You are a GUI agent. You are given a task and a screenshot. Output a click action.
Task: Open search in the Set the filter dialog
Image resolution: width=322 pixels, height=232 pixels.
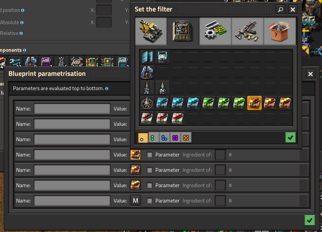pyautogui.click(x=281, y=10)
